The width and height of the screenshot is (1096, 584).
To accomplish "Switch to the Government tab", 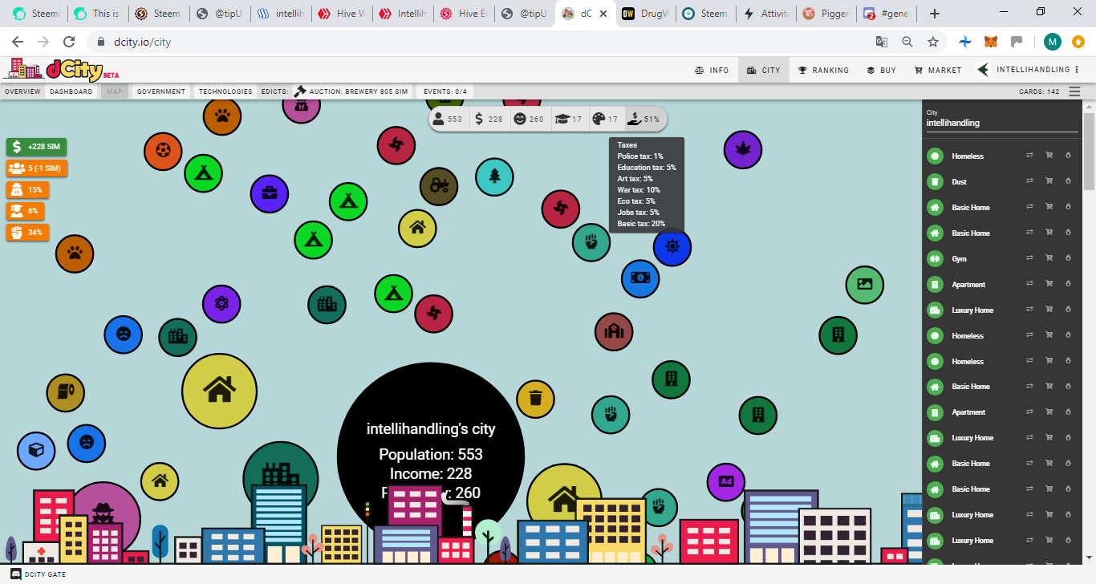I will pos(161,91).
